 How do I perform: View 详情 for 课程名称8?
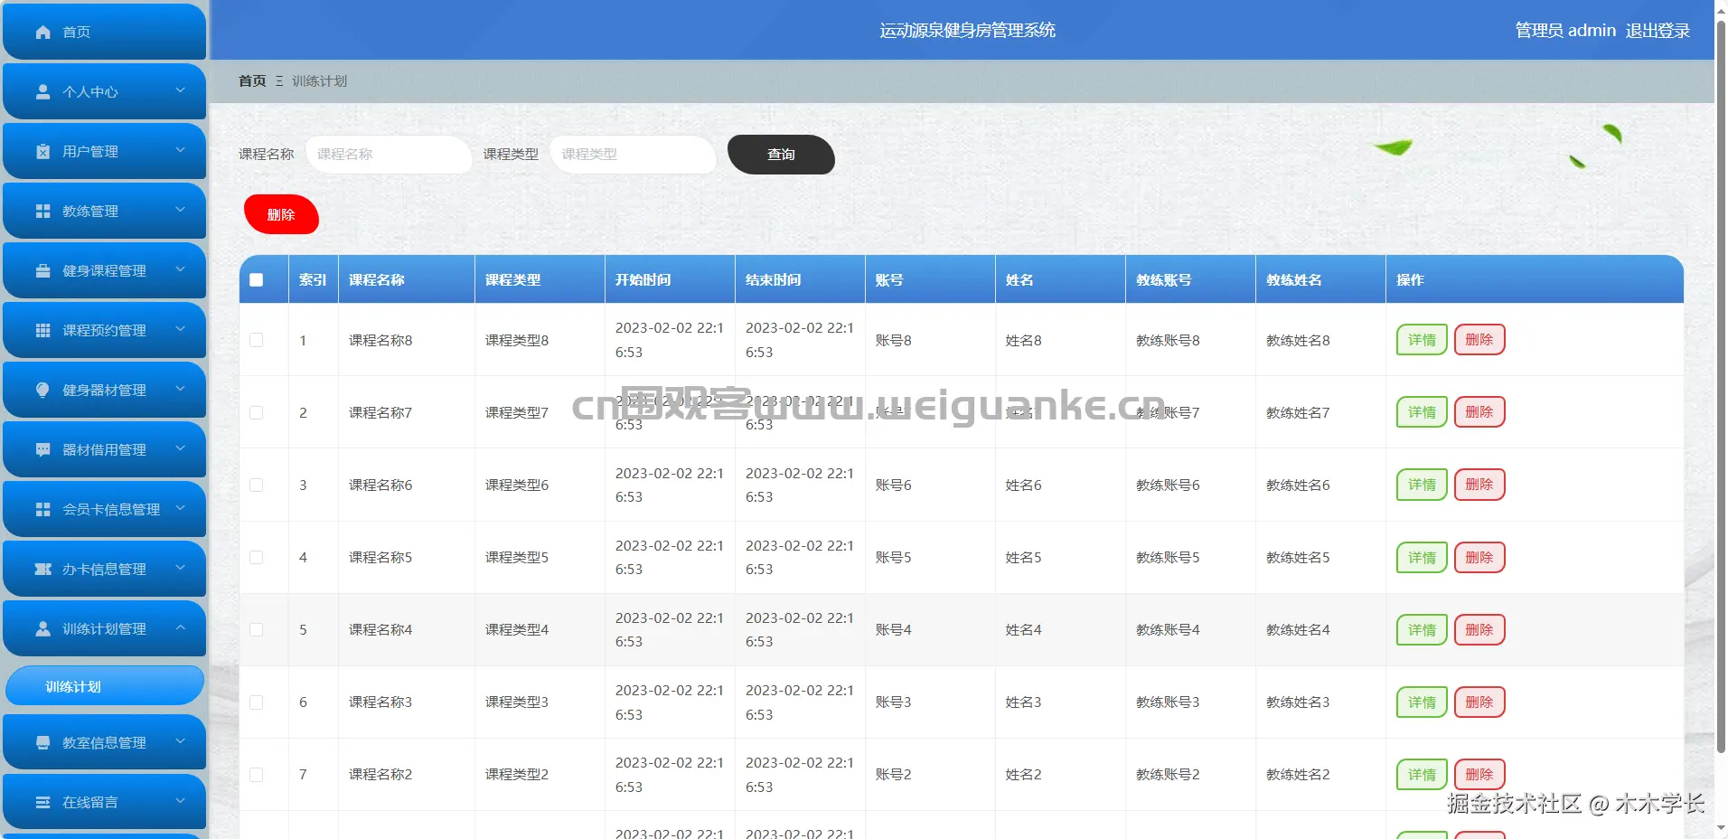pos(1422,340)
